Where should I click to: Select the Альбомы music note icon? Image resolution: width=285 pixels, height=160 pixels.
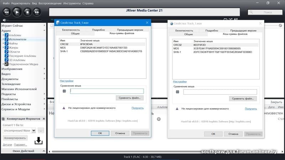[6, 35]
